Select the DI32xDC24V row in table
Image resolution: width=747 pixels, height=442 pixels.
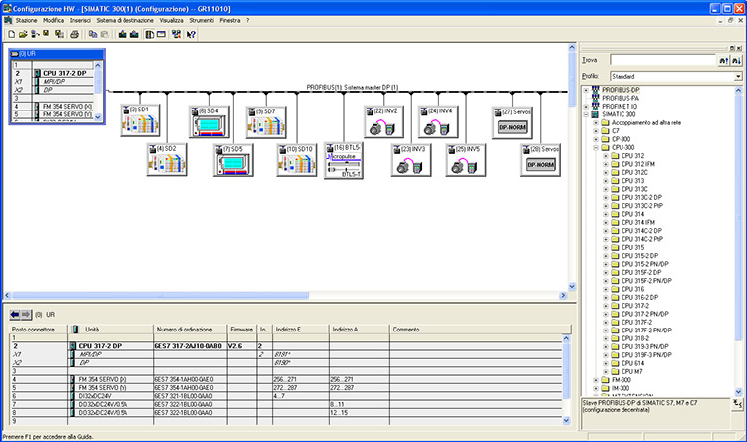pyautogui.click(x=286, y=396)
